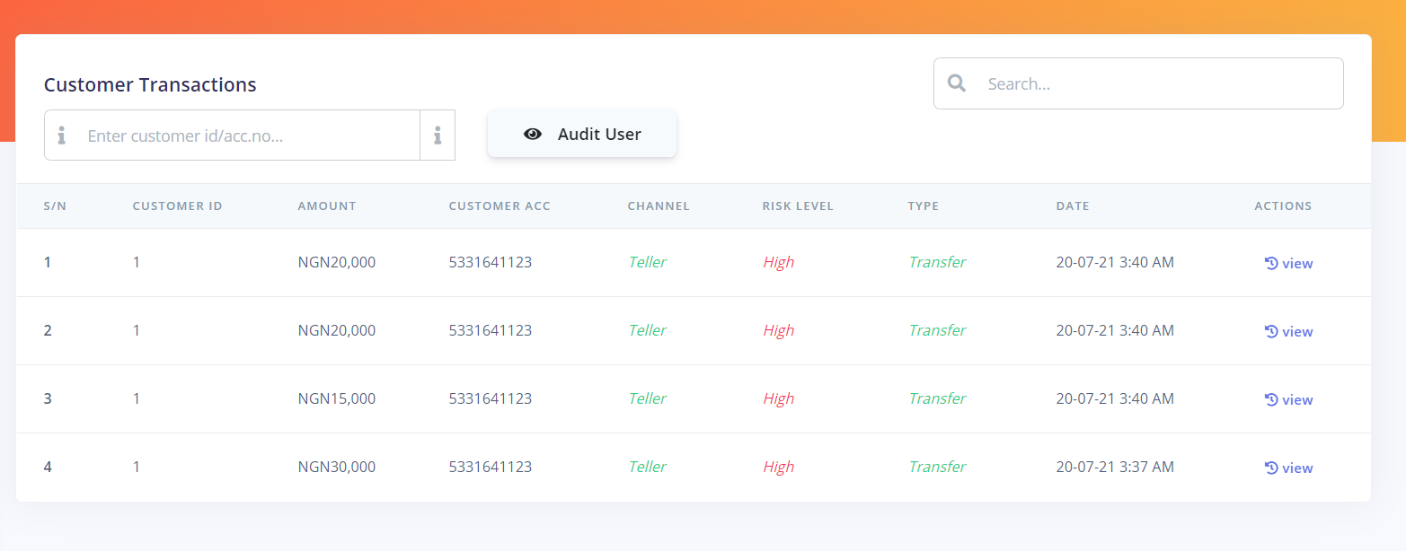Screen dimensions: 1406x551
Task: Click the magnifying glass search icon
Action: [x=957, y=83]
